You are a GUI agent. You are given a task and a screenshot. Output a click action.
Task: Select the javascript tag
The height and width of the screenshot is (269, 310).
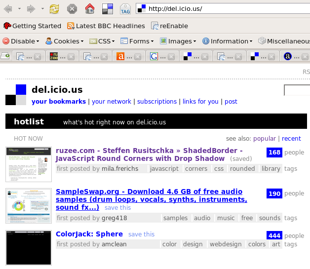(164, 169)
